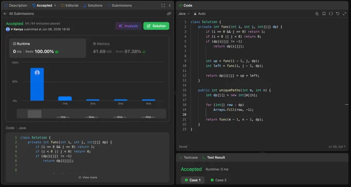Select Case 1 result
This screenshot has height=187, width=351.
tap(193, 180)
